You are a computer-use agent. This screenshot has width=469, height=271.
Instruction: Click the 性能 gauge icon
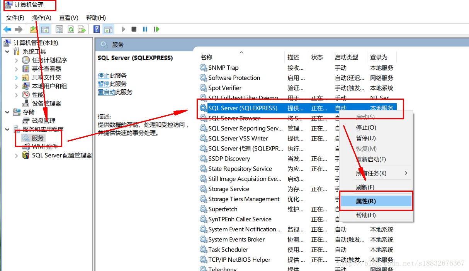(x=26, y=95)
